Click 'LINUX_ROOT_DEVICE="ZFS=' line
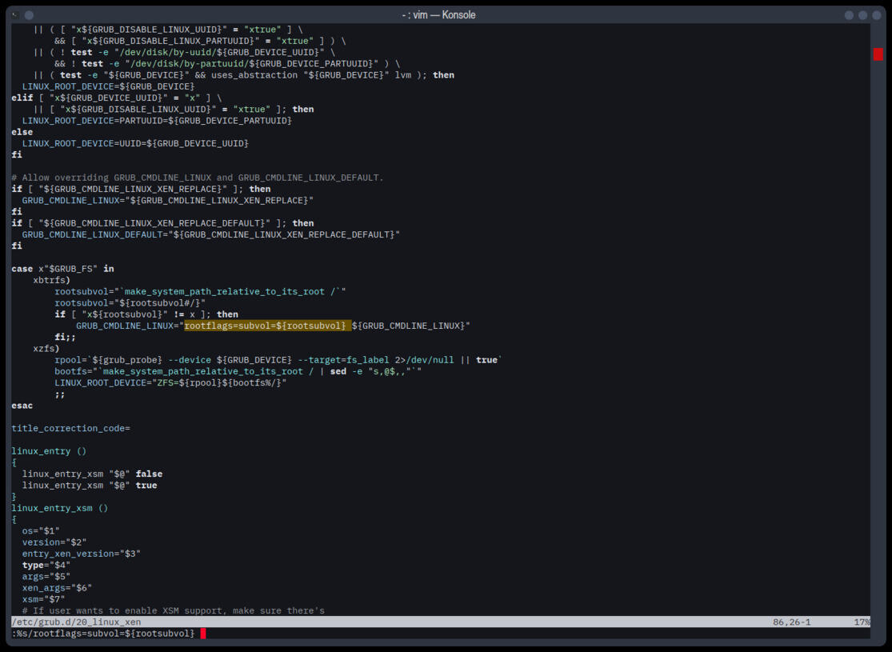Screen dimensions: 892x652 click(x=170, y=383)
